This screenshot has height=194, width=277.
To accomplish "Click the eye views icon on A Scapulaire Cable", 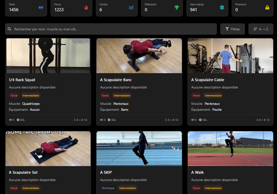I will point(193,120).
